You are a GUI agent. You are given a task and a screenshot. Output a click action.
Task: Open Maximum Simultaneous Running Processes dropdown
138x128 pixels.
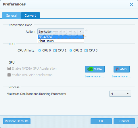pos(120,93)
